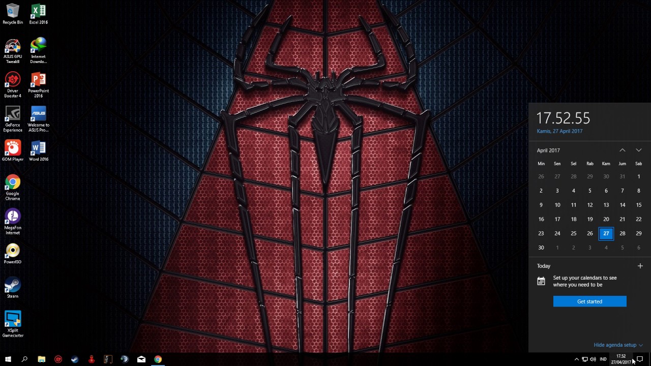Switch to Steam on the taskbar
Image resolution: width=651 pixels, height=366 pixels.
(75, 359)
